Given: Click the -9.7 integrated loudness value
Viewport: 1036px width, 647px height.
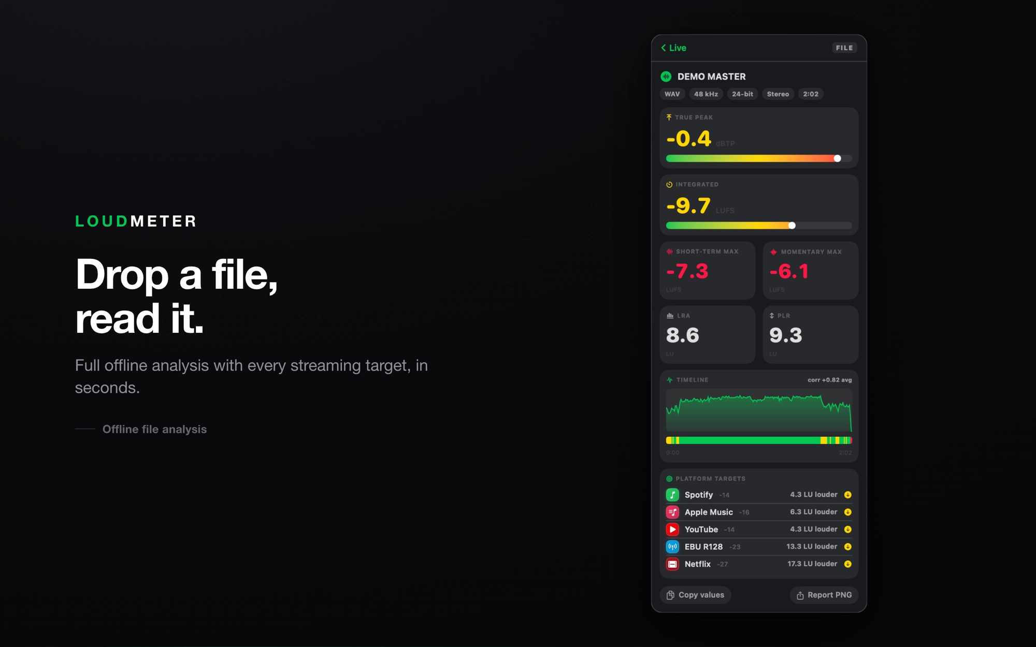Looking at the screenshot, I should click(x=688, y=205).
